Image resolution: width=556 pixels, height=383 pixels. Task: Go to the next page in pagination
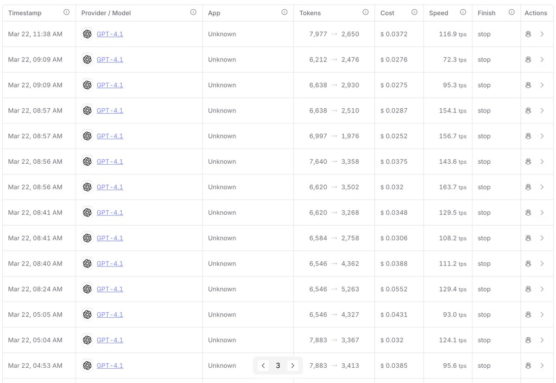(292, 365)
